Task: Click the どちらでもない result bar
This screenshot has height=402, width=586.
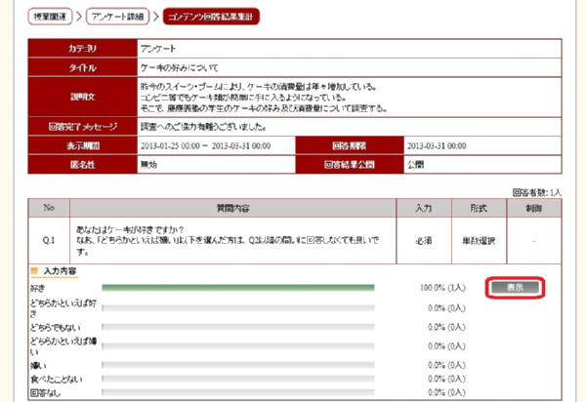Action: (238, 327)
